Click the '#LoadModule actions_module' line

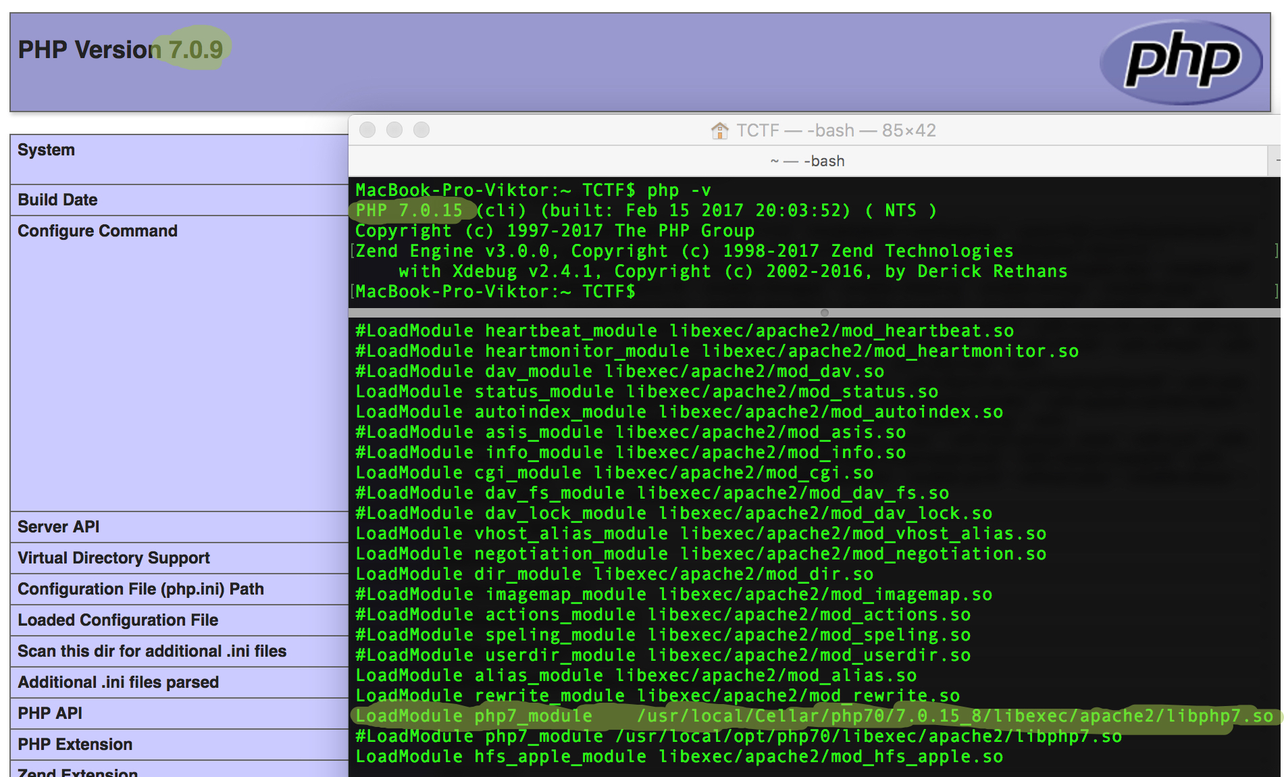[663, 615]
